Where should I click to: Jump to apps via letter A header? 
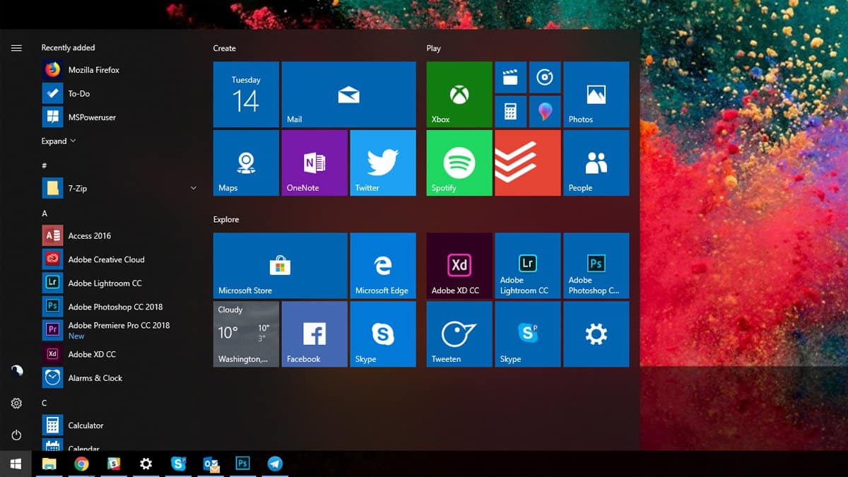pos(45,213)
